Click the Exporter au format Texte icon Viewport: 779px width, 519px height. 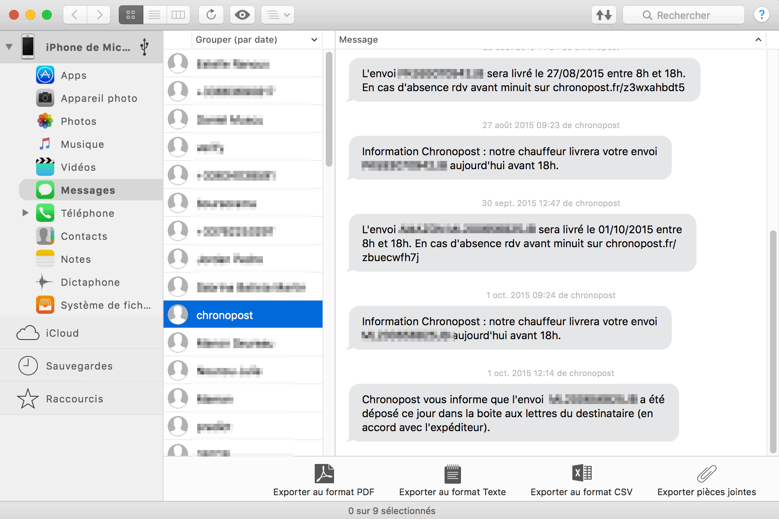pyautogui.click(x=453, y=474)
